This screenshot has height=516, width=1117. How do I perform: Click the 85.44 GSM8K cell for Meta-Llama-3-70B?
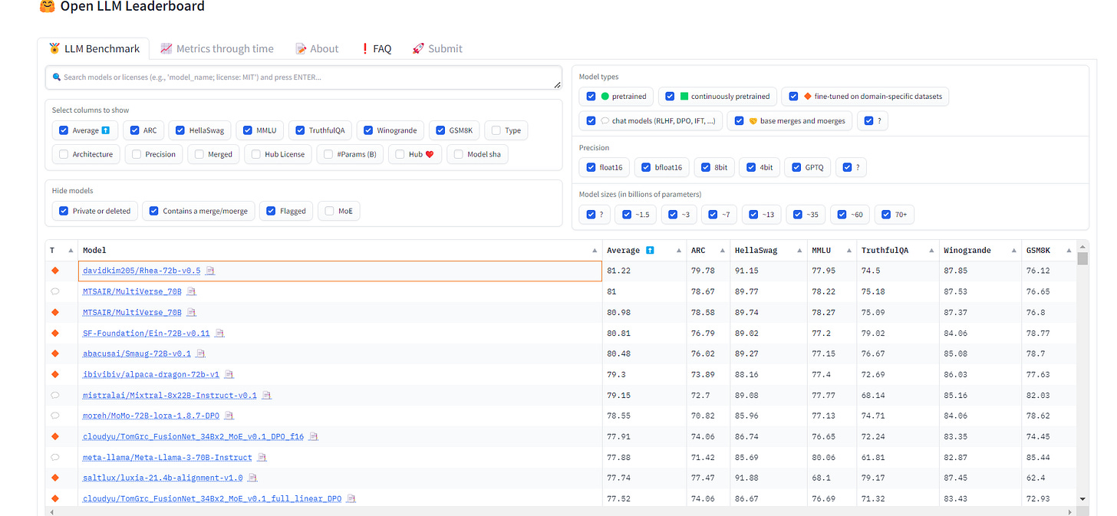point(1049,457)
